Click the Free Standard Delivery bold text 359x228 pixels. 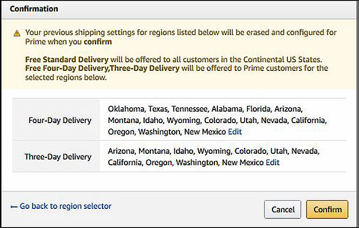tap(67, 59)
